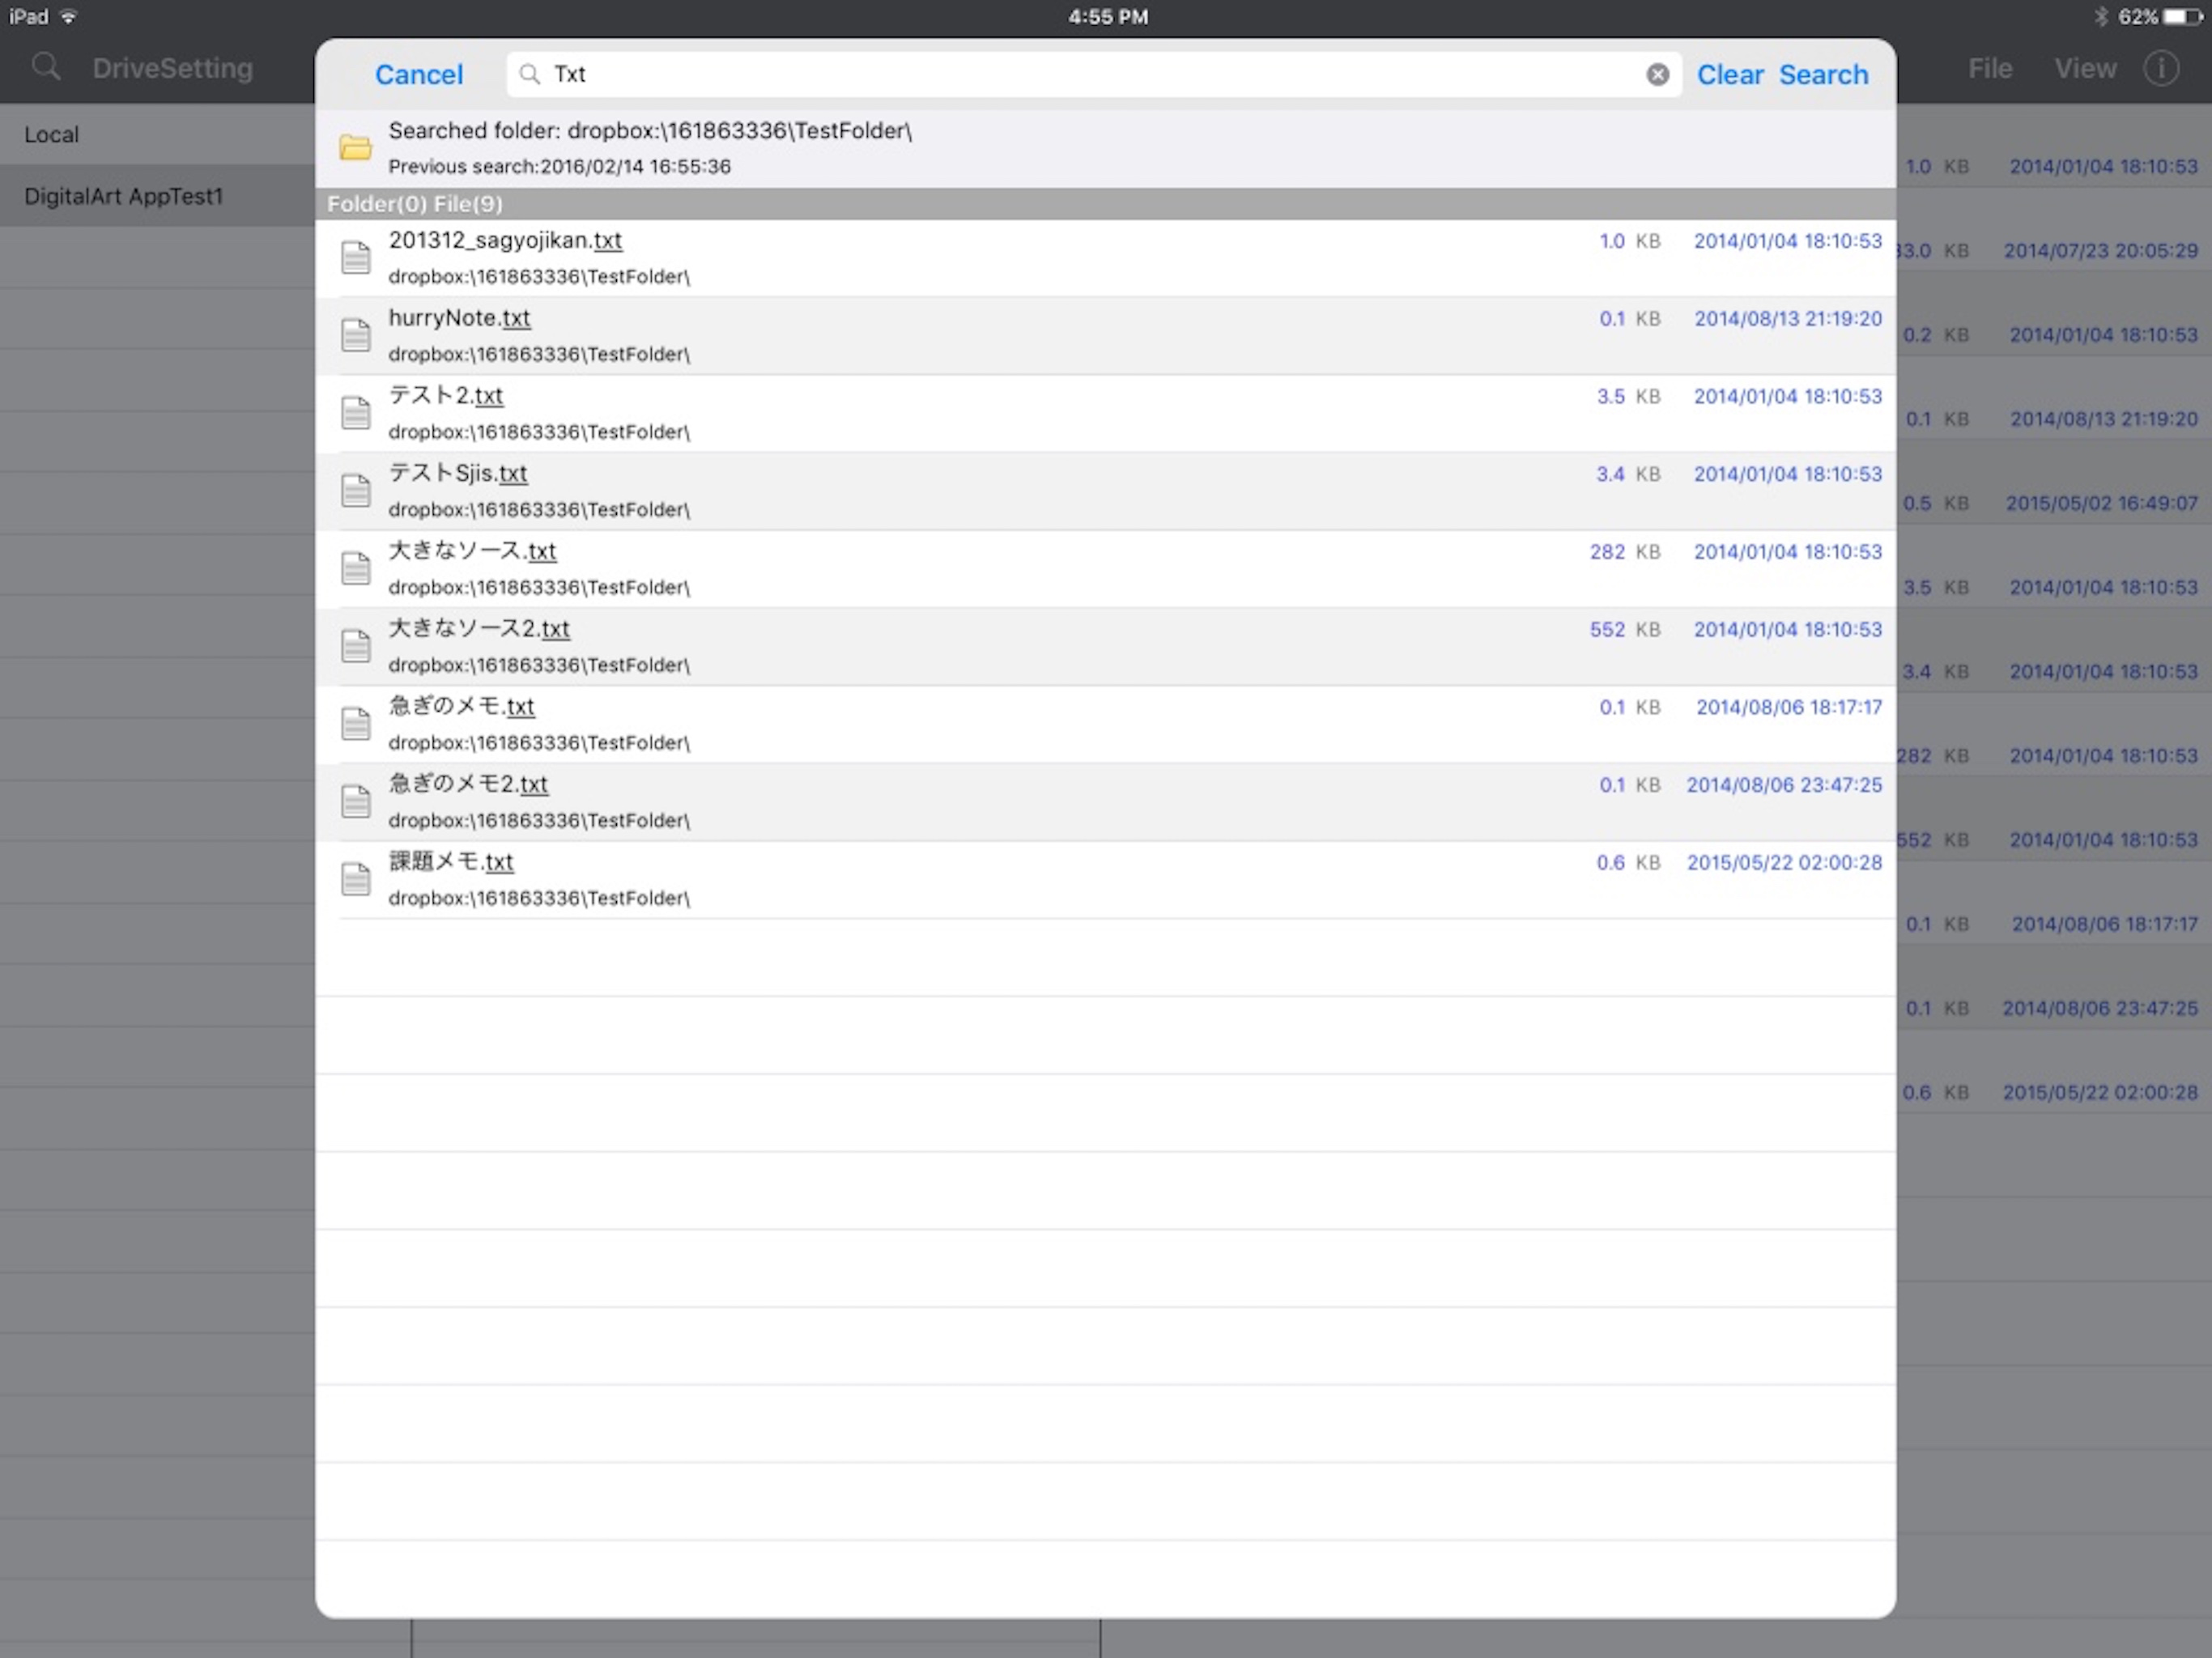Viewport: 2212px width, 1658px height.
Task: Select テストSjis.txt in results list
Action: point(1105,491)
